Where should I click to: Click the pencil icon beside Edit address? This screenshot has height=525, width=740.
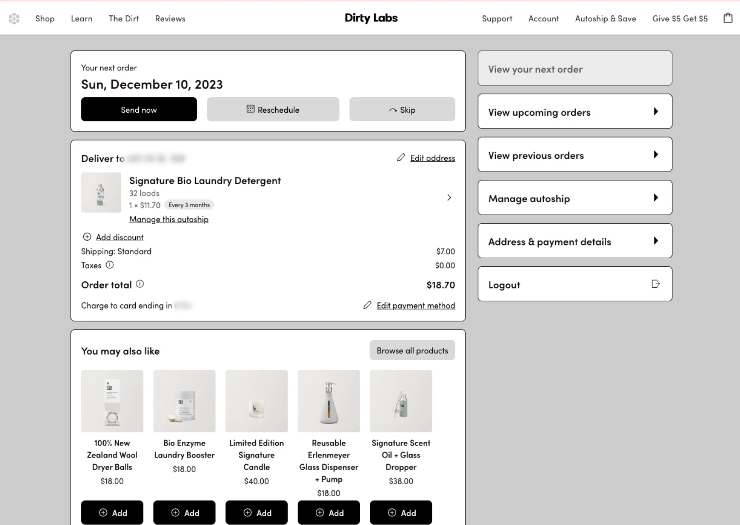[401, 157]
